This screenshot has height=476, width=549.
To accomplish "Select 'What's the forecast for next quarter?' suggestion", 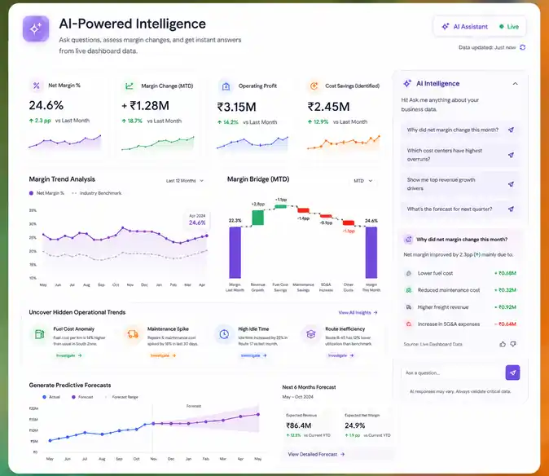I will [459, 209].
